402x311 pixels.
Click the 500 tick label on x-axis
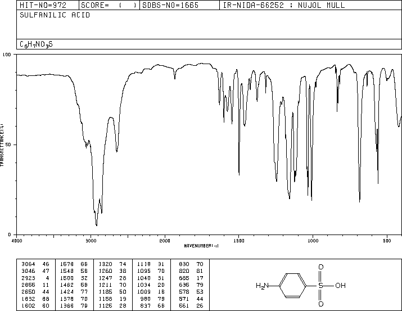387,241
